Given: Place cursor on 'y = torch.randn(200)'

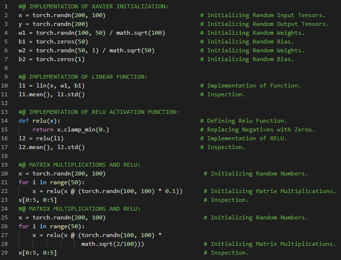Looking at the screenshot, I should [x=53, y=24].
